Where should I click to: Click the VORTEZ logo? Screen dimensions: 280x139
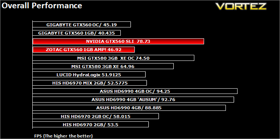click(241, 6)
